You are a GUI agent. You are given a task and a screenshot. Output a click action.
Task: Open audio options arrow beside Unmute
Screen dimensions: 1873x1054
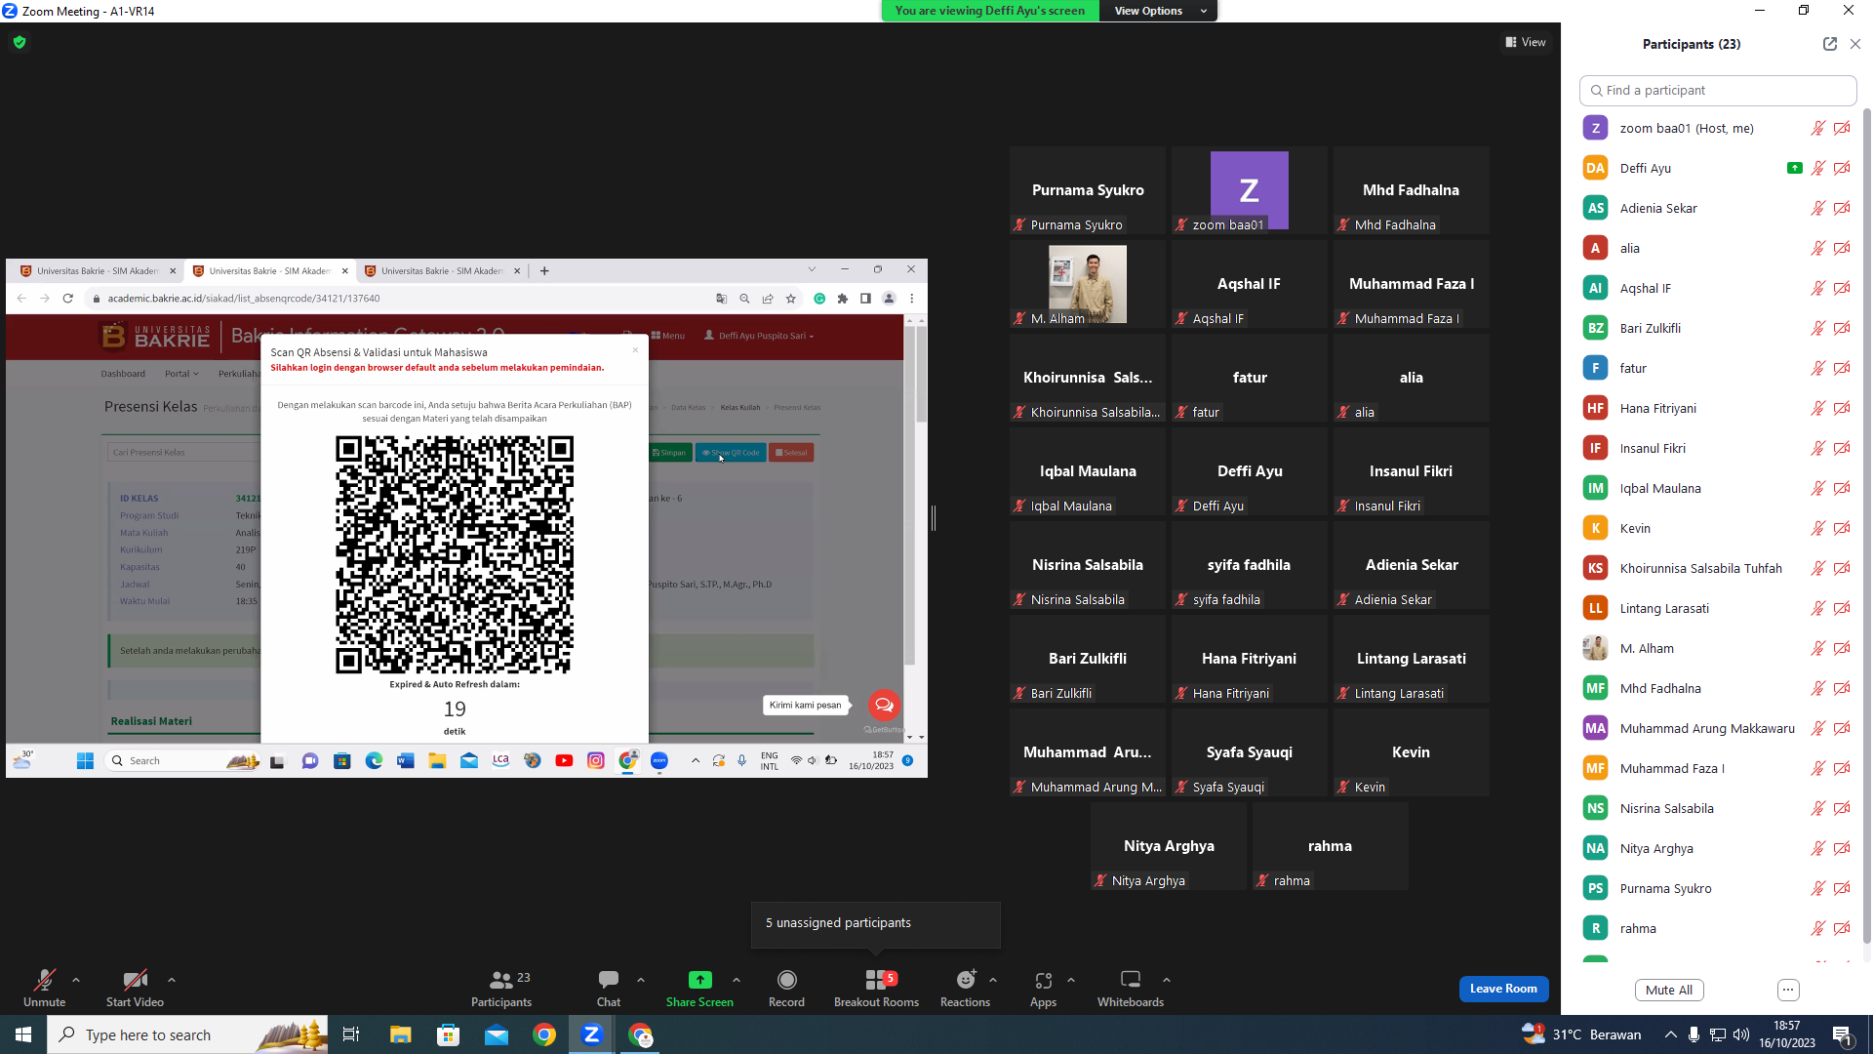(76, 980)
